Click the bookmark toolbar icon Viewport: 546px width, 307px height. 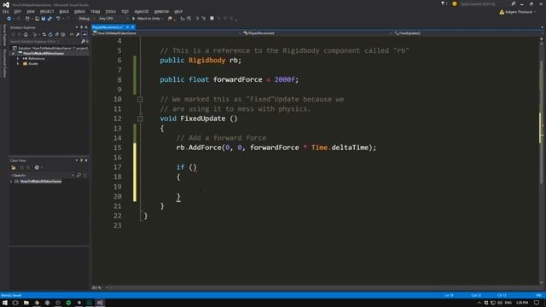pyautogui.click(x=212, y=19)
